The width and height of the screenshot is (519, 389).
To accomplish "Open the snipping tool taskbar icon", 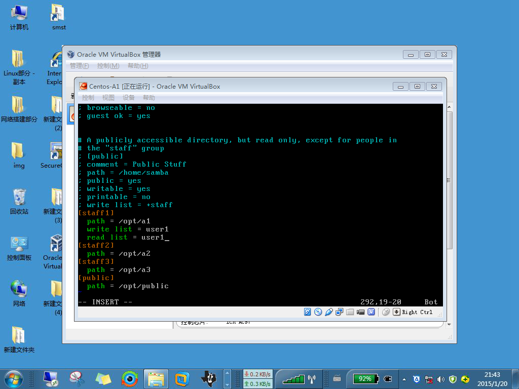I will (x=77, y=379).
